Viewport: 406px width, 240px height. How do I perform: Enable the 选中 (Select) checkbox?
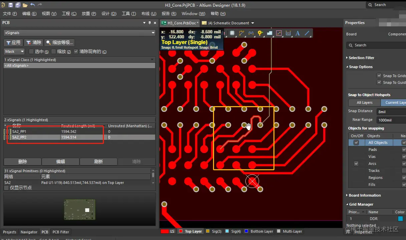[31, 51]
